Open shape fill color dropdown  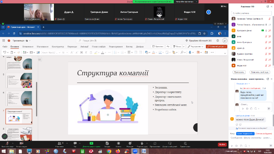pos(156,52)
